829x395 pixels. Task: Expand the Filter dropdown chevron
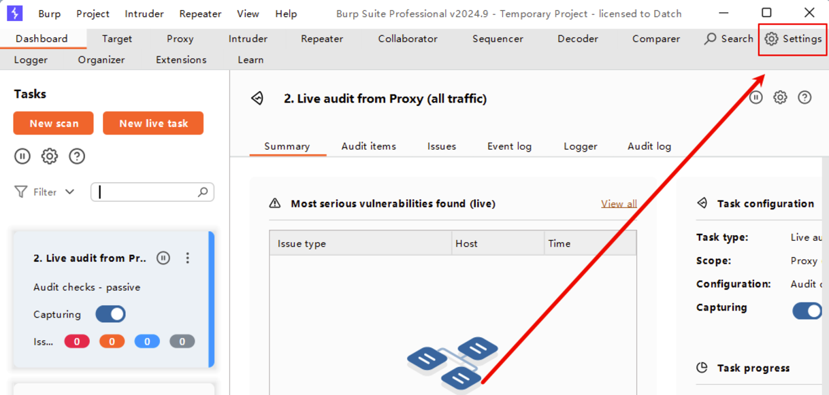click(69, 192)
